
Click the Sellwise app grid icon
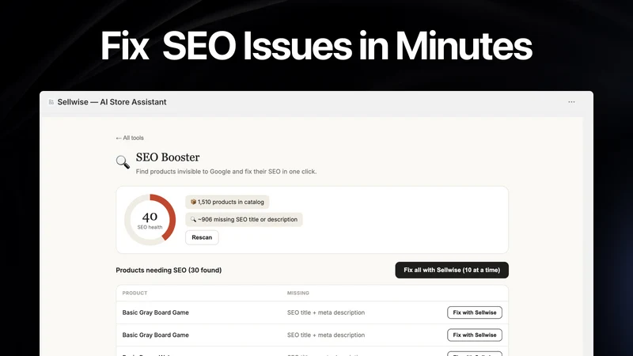(x=51, y=102)
